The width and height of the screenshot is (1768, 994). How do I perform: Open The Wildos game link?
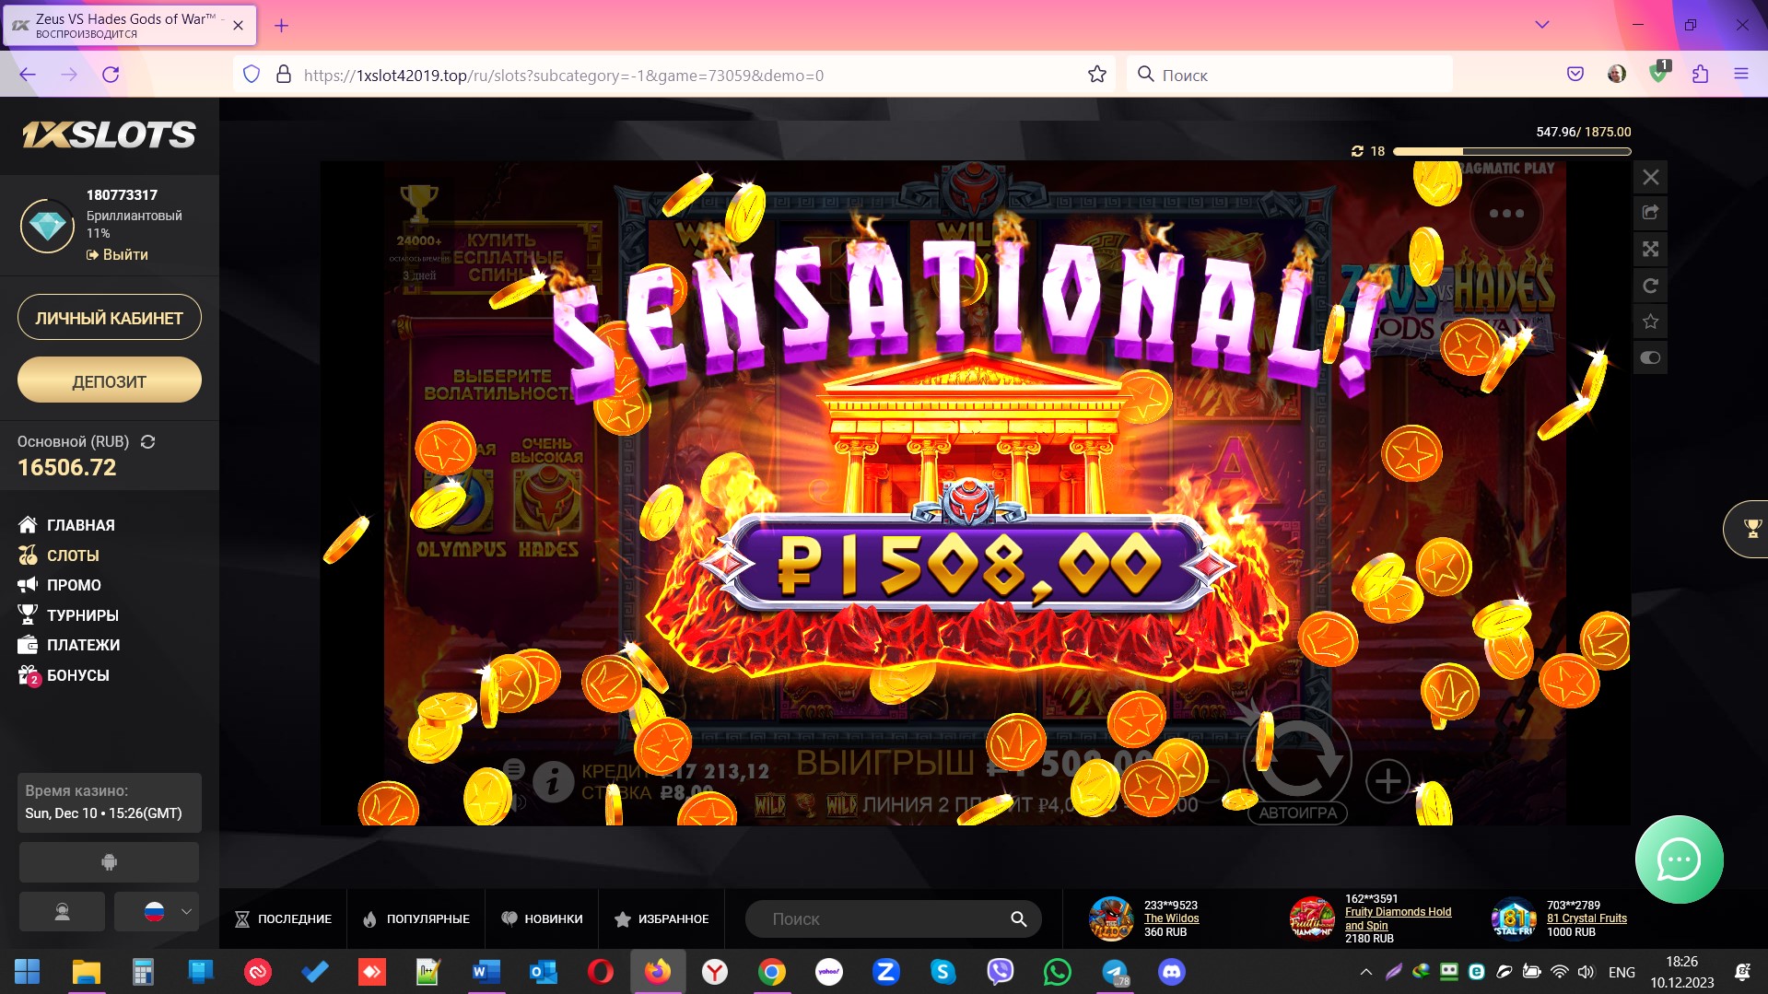(1171, 918)
